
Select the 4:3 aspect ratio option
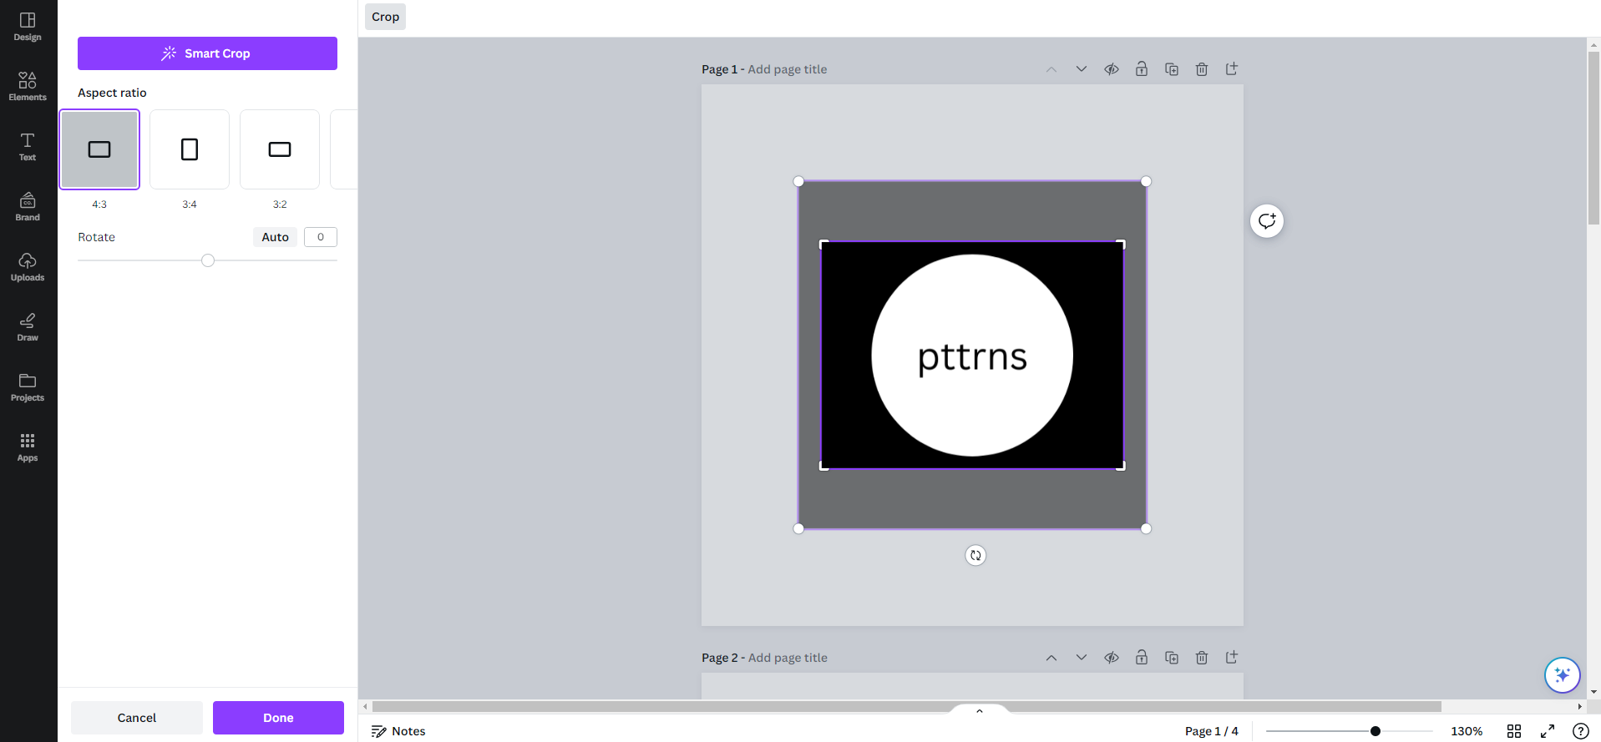99,149
